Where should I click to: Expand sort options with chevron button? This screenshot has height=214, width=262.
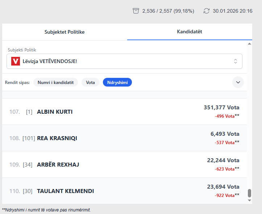[238, 82]
